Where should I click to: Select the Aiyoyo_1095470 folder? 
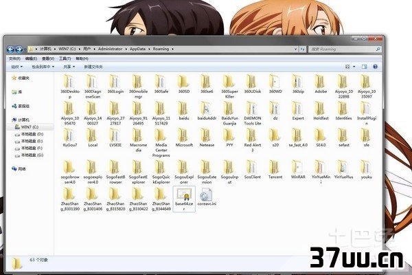coord(70,113)
